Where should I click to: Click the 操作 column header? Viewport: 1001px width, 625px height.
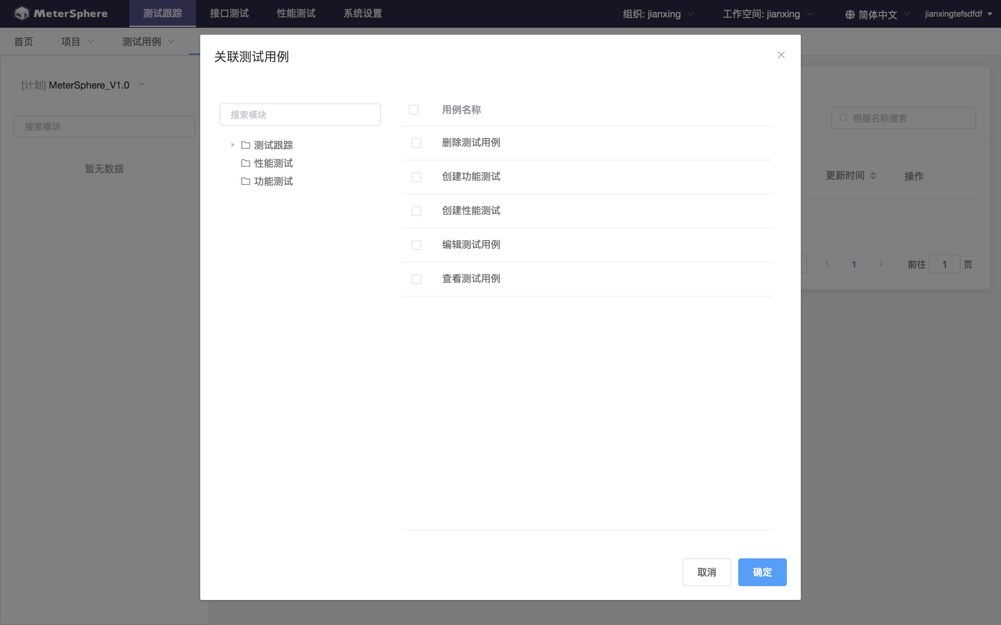click(x=914, y=176)
